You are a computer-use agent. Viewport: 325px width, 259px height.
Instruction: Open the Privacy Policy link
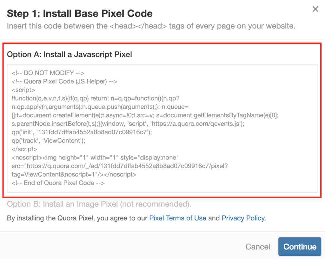click(x=243, y=218)
